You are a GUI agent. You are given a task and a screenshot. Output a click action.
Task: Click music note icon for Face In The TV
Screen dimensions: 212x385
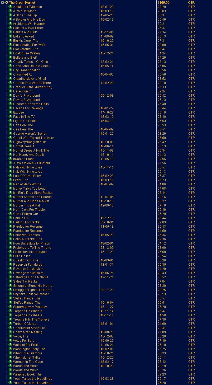tap(11, 116)
